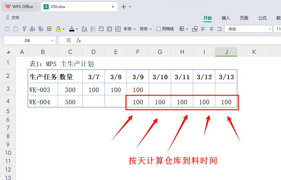Switch to the 插入 ribbon tab
The image size is (281, 180).
tap(226, 18)
